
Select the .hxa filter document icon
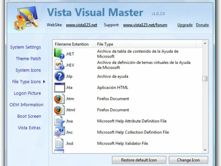(x=59, y=121)
